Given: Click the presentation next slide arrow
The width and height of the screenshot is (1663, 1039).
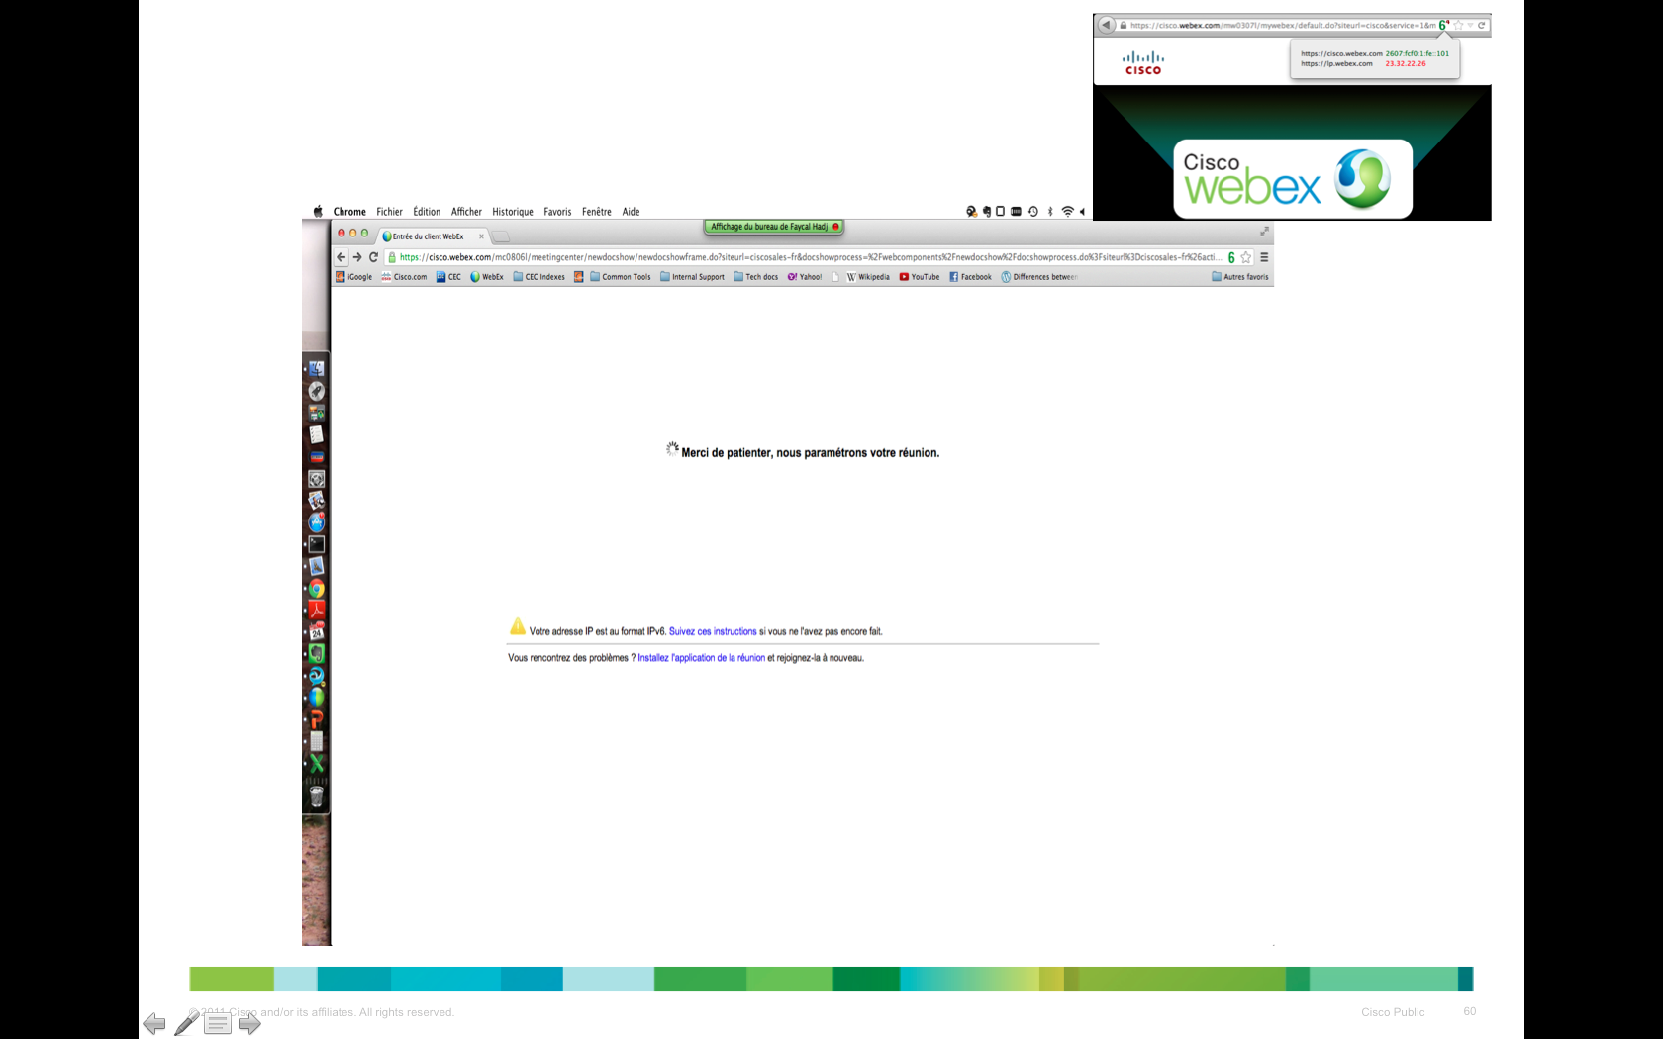Looking at the screenshot, I should (249, 1024).
